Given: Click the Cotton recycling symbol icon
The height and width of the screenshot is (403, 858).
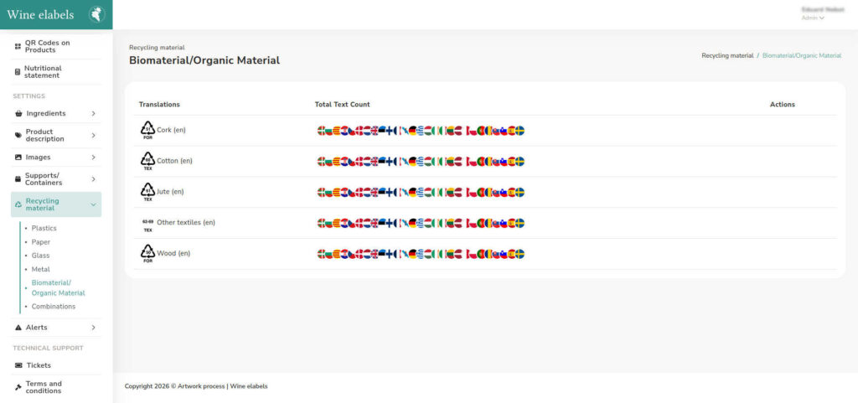Looking at the screenshot, I should click(x=147, y=161).
